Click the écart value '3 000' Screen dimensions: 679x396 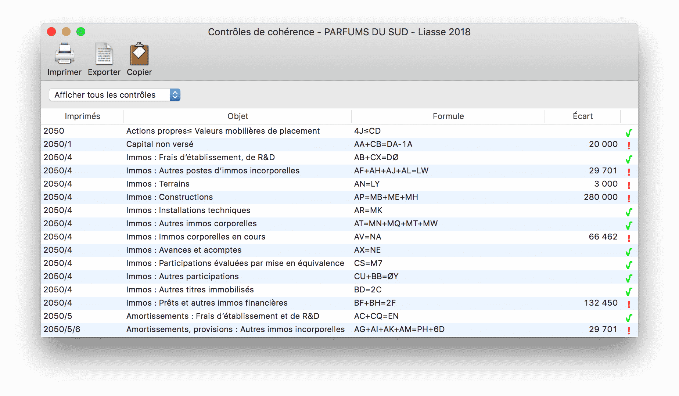[606, 184]
